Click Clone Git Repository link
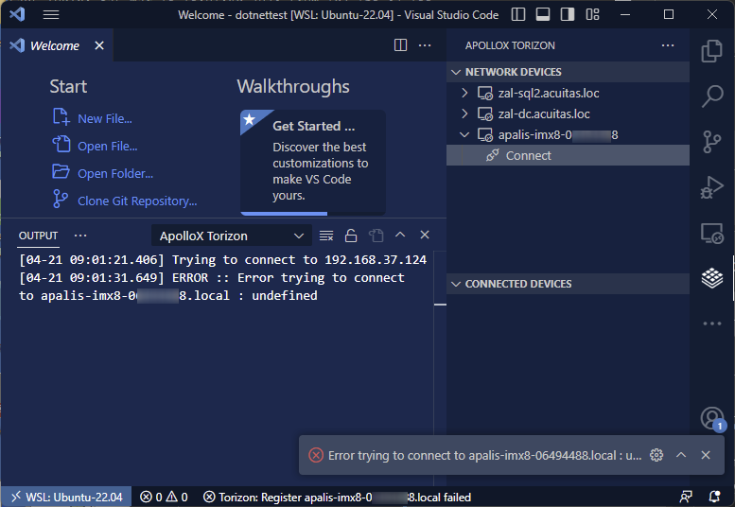 pos(137,201)
